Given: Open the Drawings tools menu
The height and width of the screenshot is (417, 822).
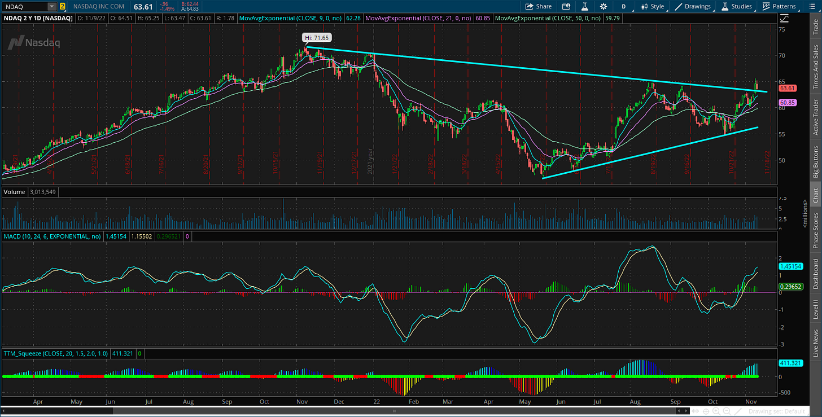Looking at the screenshot, I should click(x=693, y=6).
